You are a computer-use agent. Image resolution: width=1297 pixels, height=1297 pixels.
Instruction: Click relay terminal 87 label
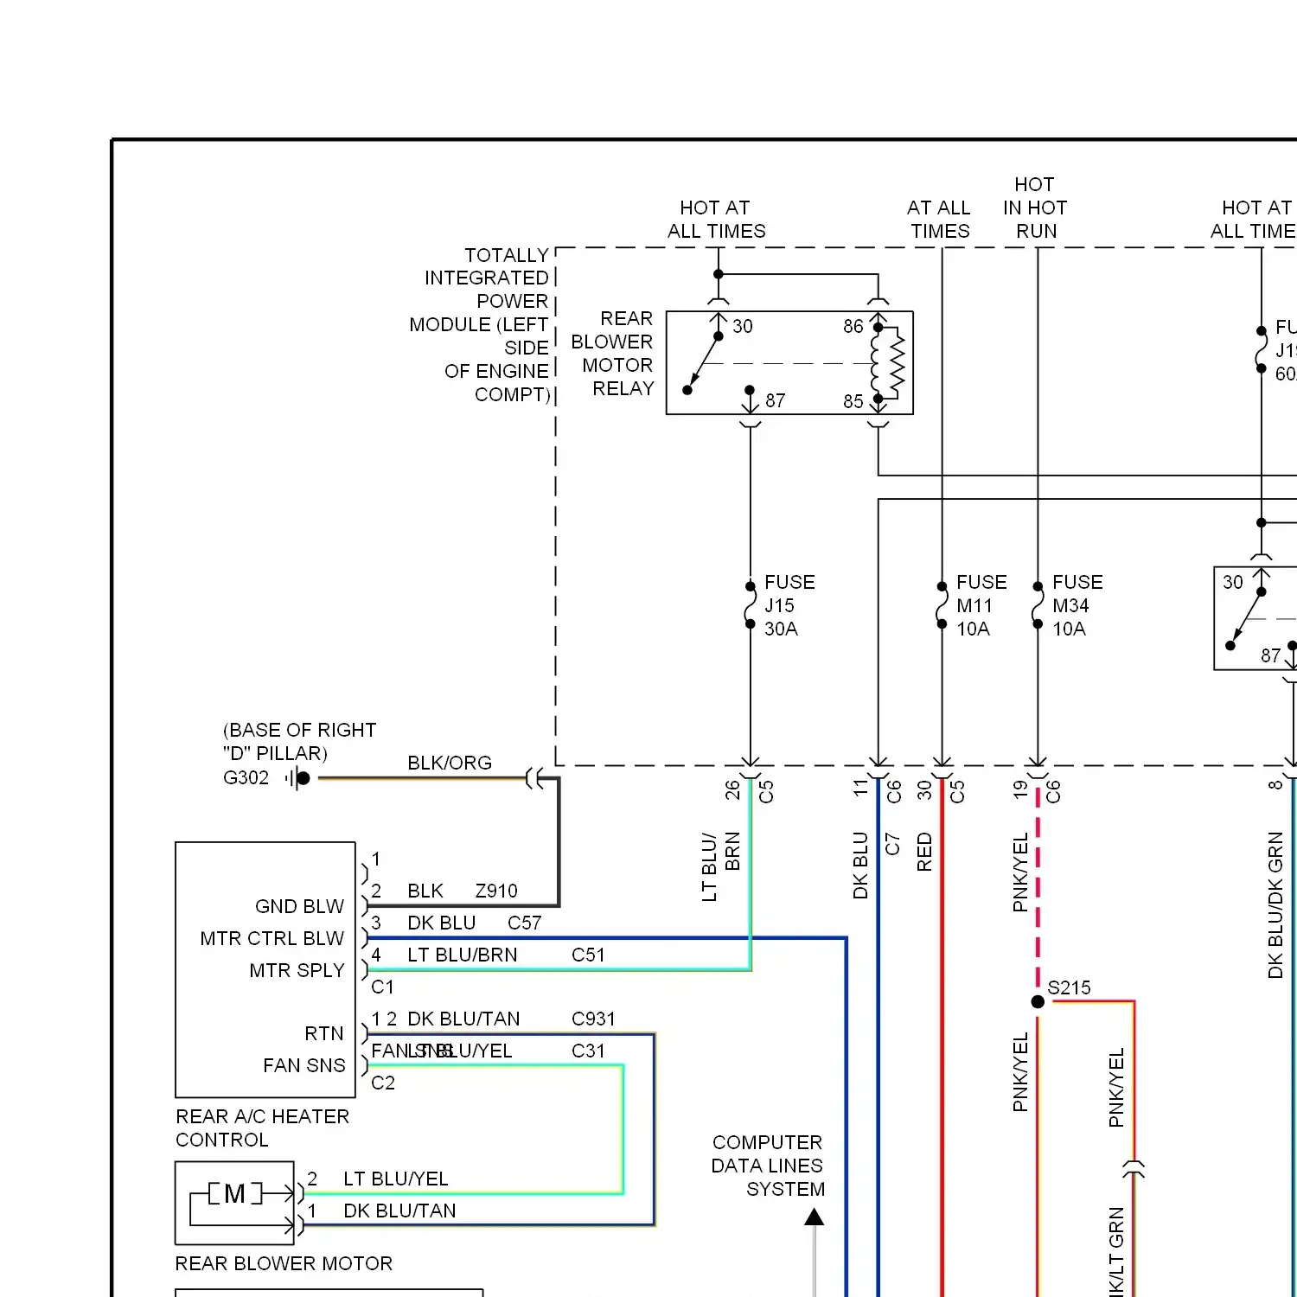pyautogui.click(x=776, y=400)
